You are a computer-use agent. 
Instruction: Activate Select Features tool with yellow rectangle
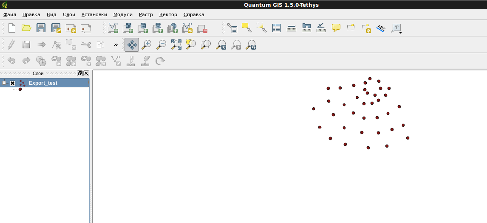(x=247, y=28)
